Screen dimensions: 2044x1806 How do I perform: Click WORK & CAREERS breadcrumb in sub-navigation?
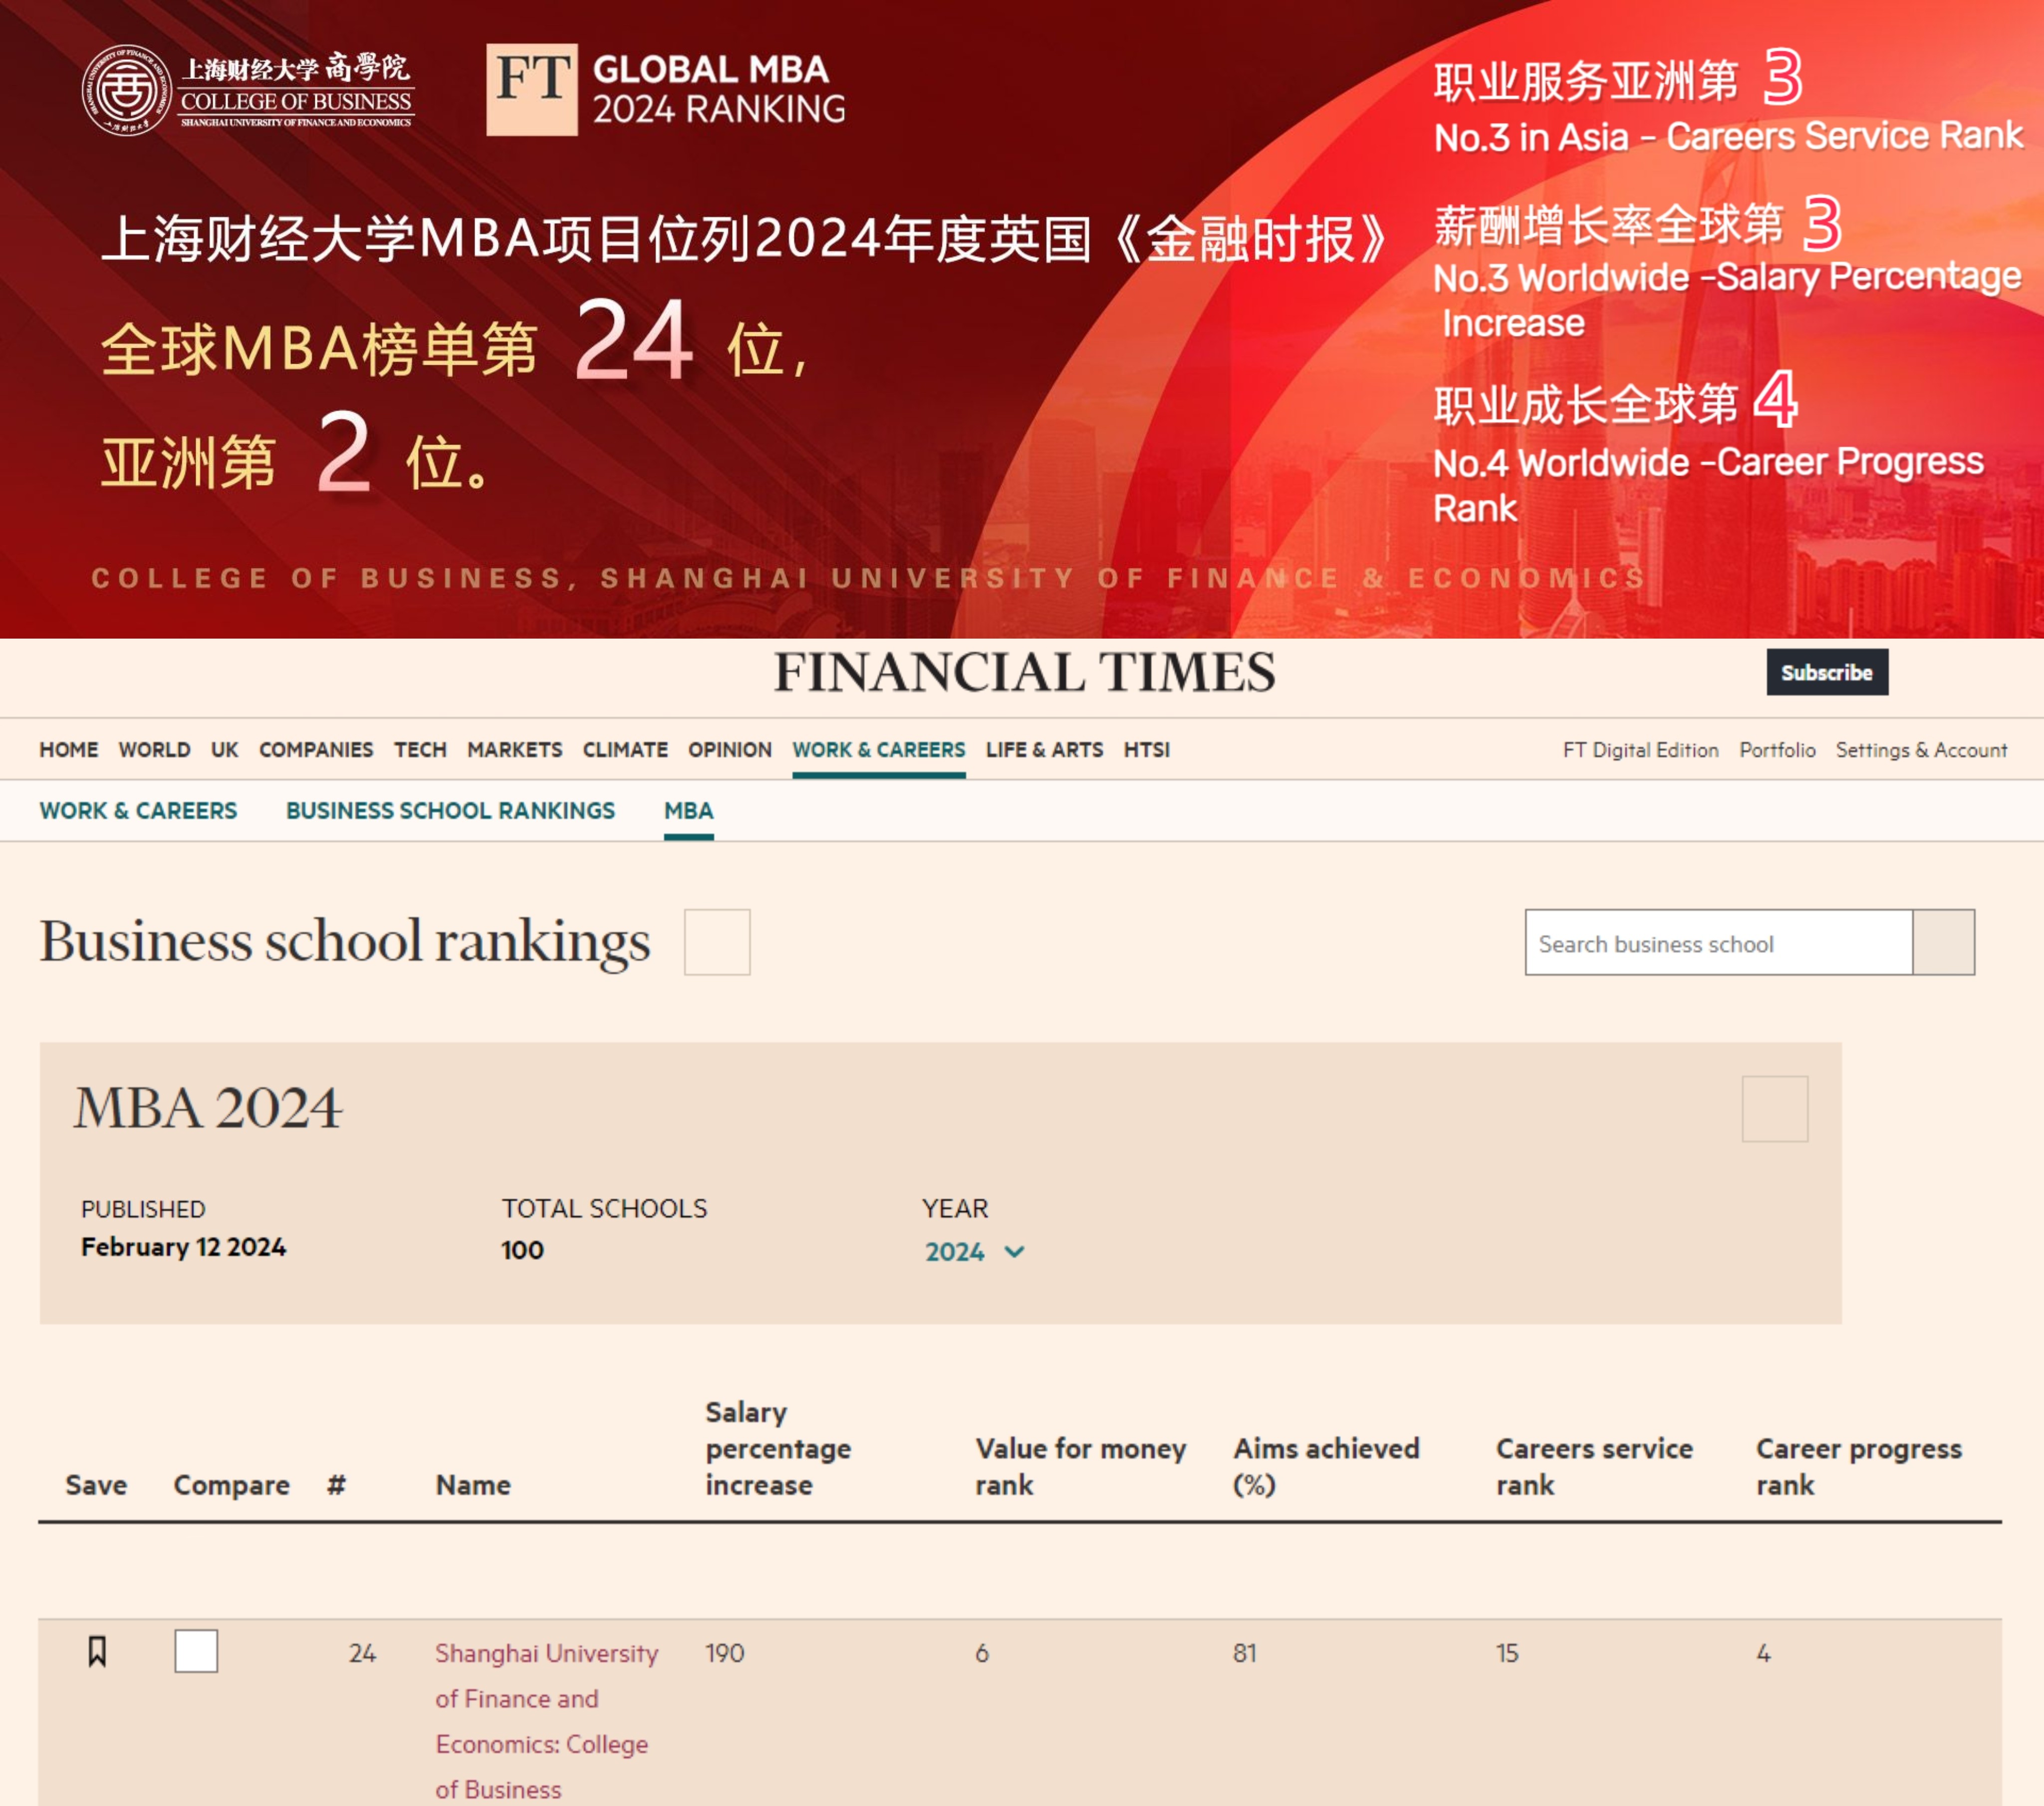[139, 811]
